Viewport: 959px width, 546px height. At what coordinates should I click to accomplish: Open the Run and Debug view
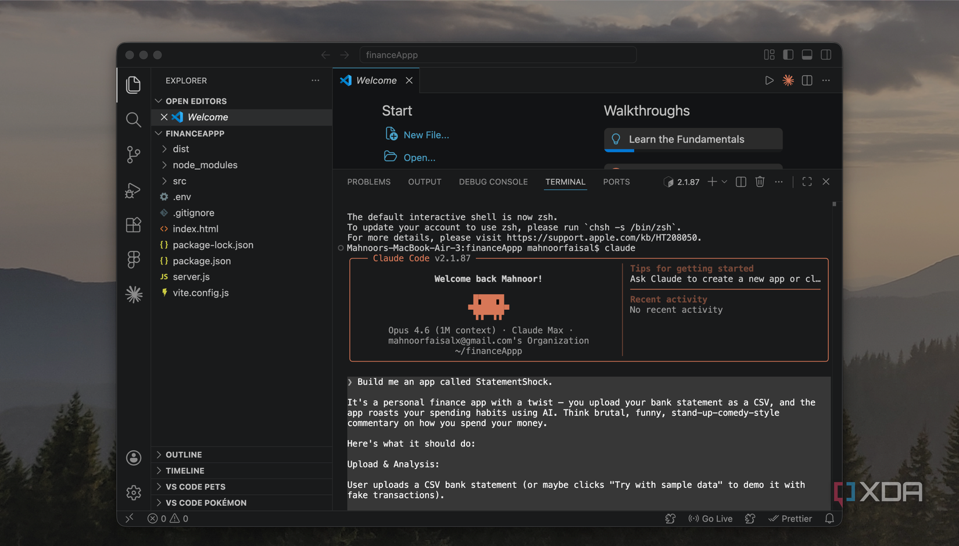pyautogui.click(x=133, y=190)
